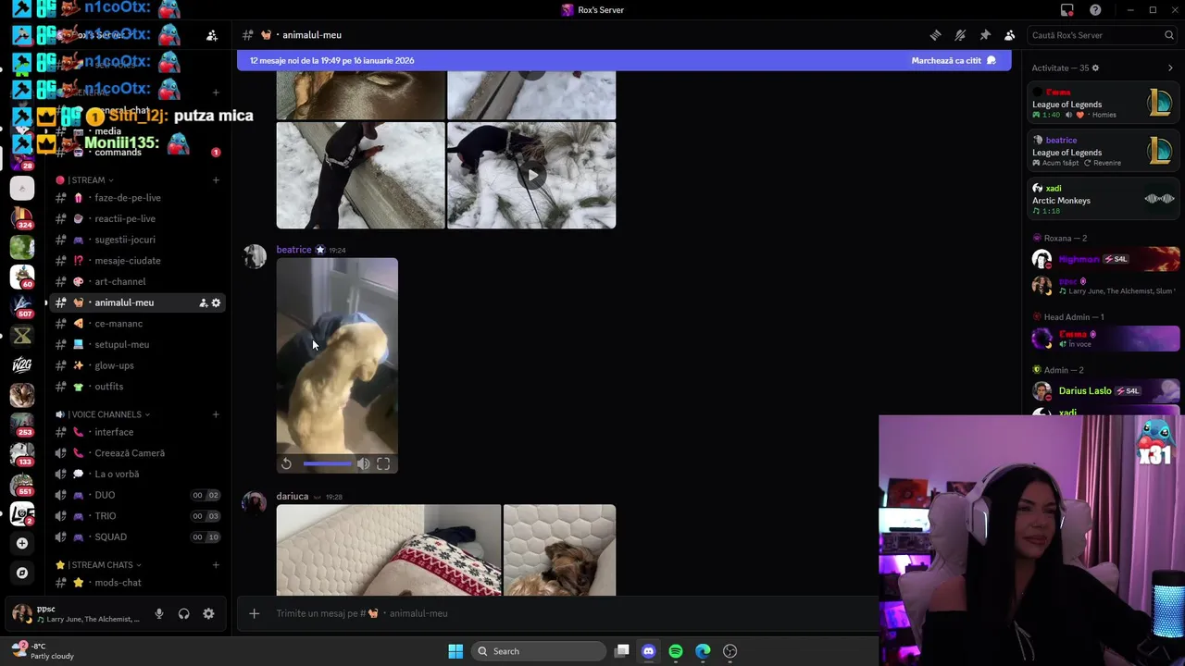Click dariuca's username in chat

(292, 497)
